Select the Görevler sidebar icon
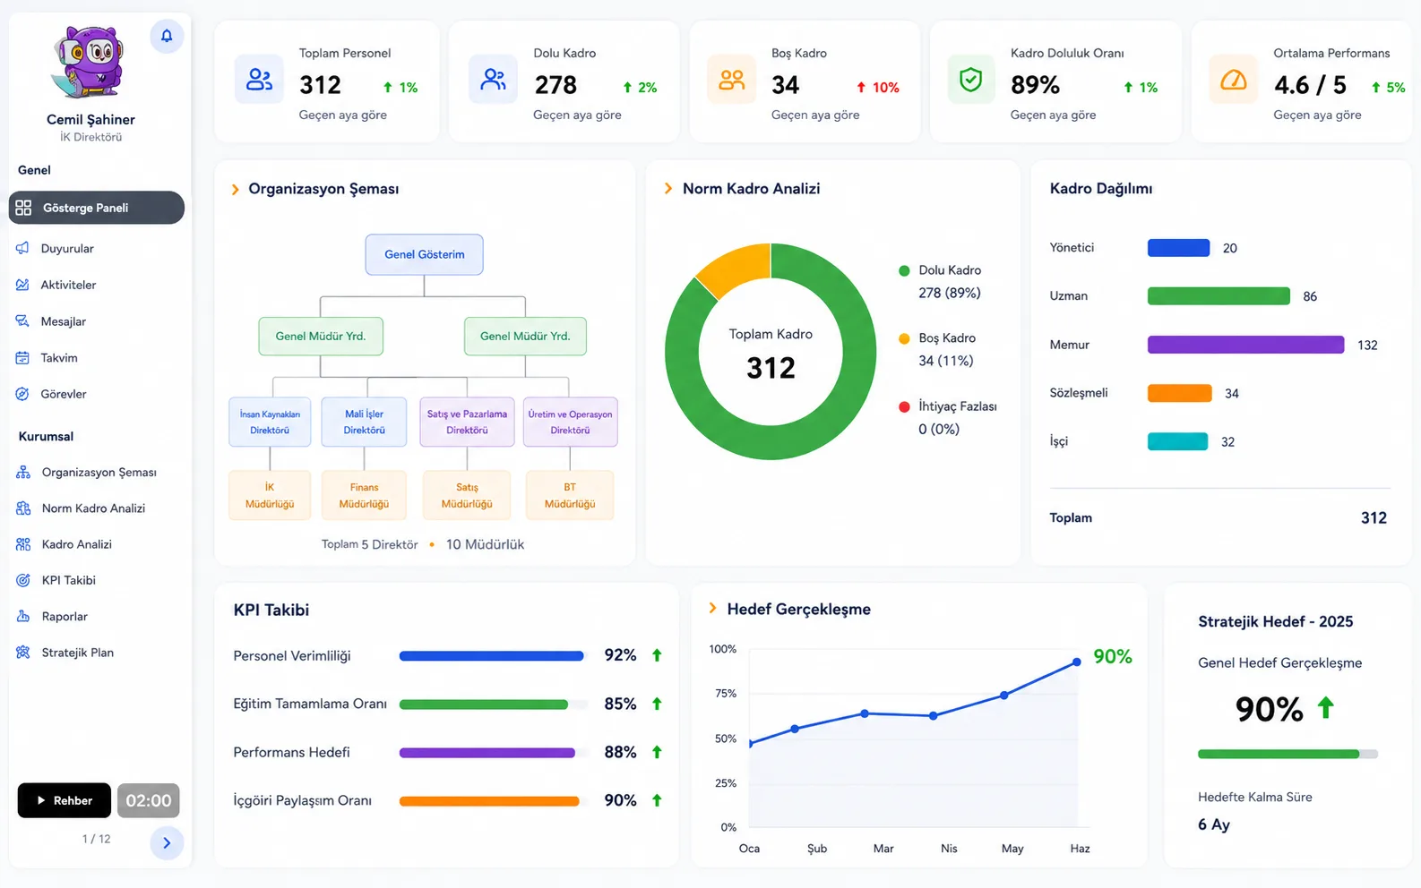Image resolution: width=1421 pixels, height=888 pixels. (22, 394)
